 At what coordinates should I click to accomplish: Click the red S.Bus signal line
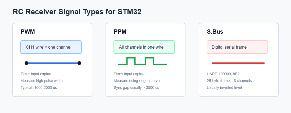click(238, 63)
